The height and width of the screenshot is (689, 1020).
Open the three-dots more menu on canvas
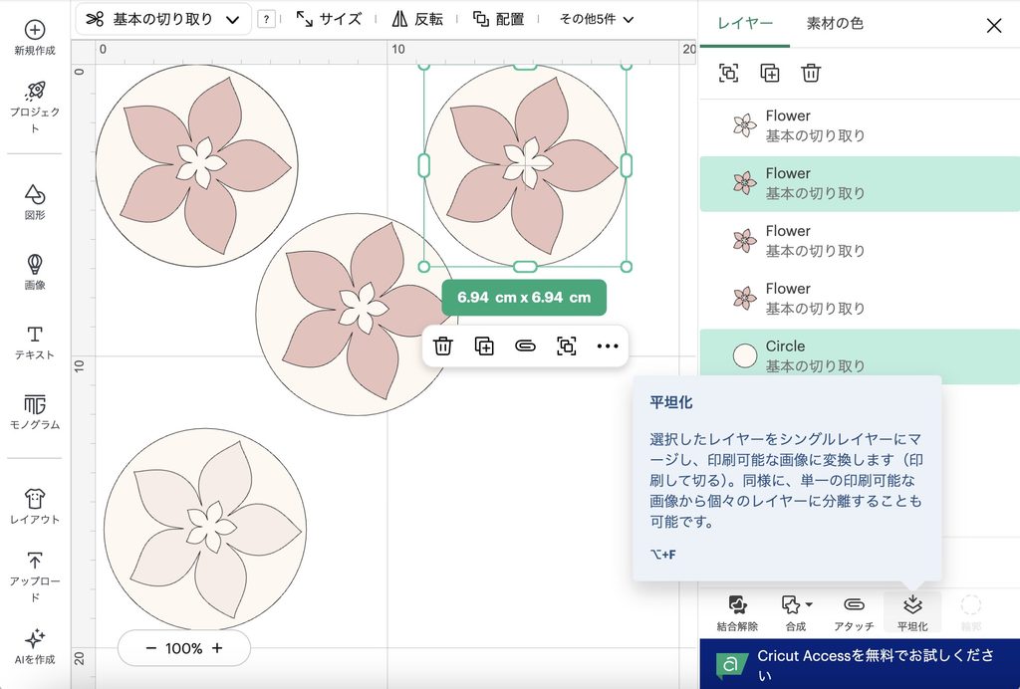coord(608,345)
